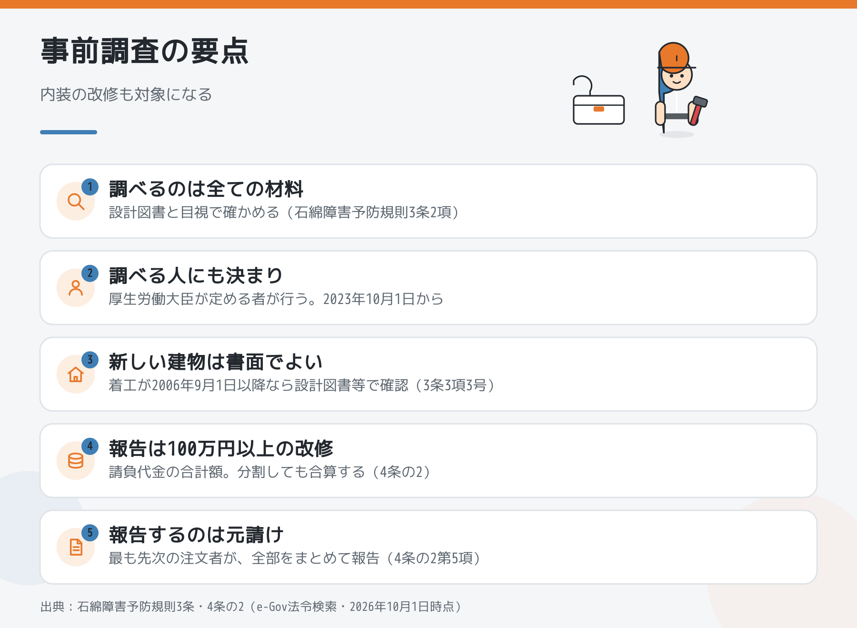Click the house icon on card 3

[76, 375]
